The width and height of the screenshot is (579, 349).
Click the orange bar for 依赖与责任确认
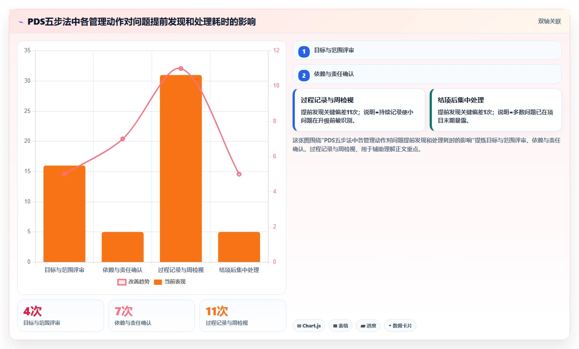click(x=123, y=247)
